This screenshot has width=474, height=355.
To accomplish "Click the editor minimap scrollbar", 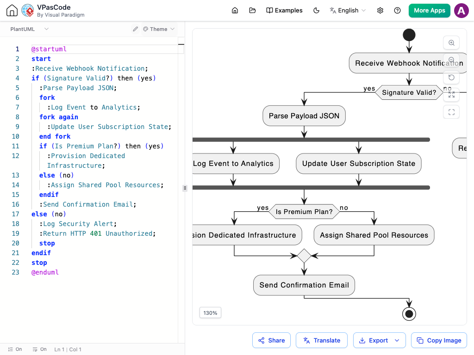I will click(181, 190).
